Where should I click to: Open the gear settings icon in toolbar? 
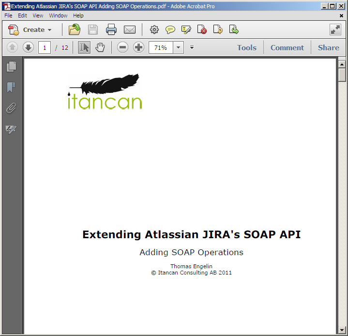pos(154,30)
